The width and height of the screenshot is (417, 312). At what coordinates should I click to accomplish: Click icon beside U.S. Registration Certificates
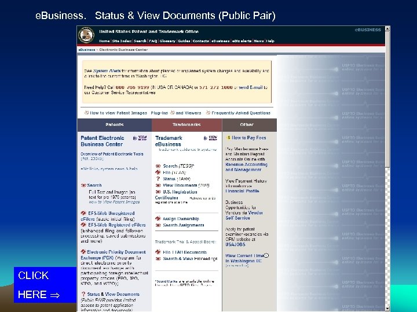(x=158, y=192)
